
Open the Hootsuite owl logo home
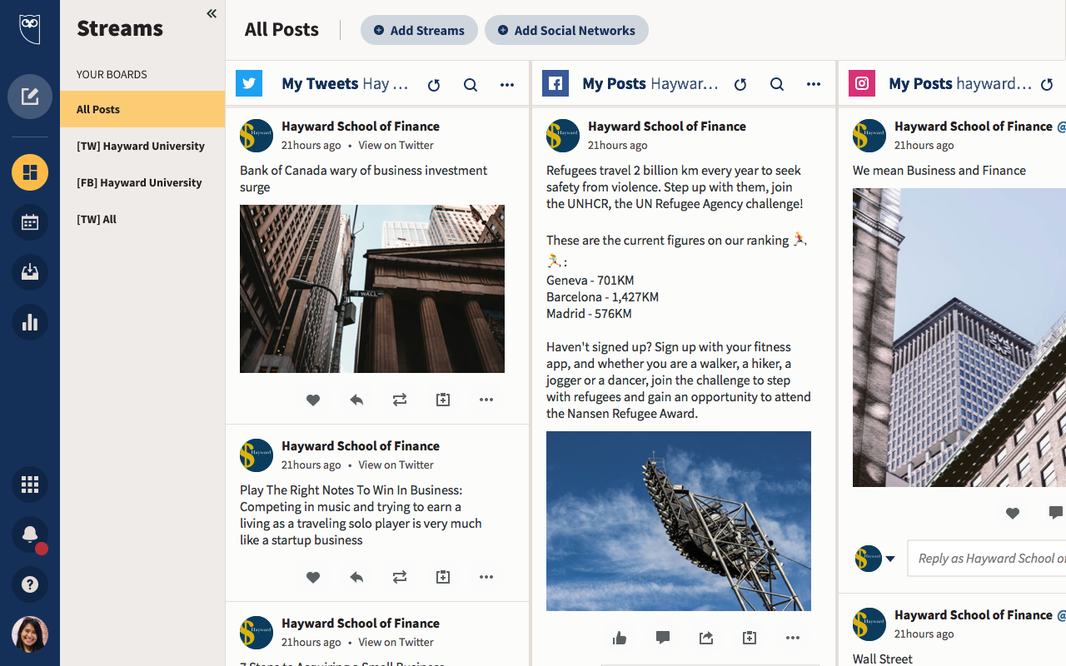coord(30,29)
